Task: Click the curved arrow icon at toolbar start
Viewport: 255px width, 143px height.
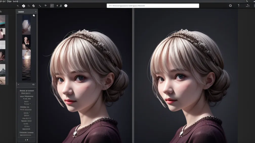Action: [x=17, y=6]
